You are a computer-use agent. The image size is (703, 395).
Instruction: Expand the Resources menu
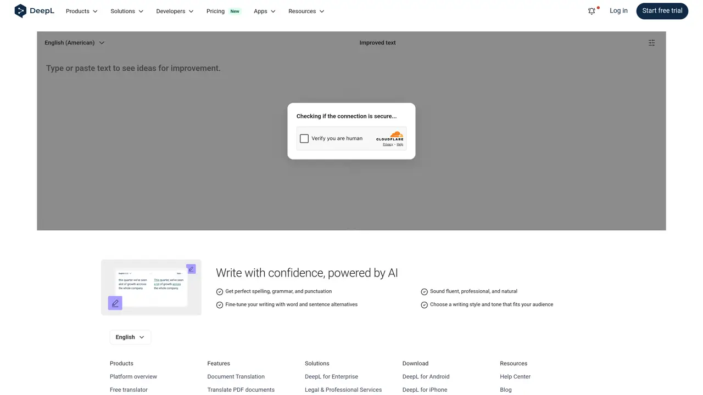pos(306,11)
